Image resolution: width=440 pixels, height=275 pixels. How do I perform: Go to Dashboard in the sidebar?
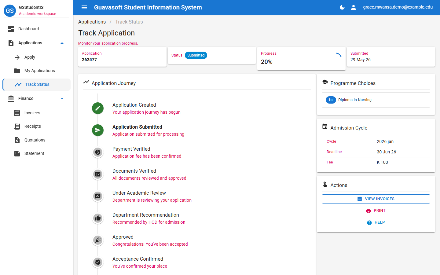[x=37, y=29]
